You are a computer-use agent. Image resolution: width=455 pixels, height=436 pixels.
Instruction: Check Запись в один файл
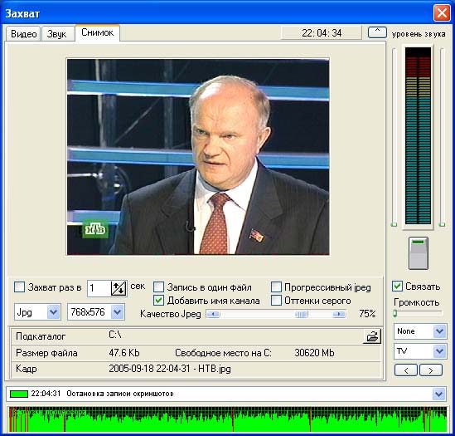click(159, 287)
